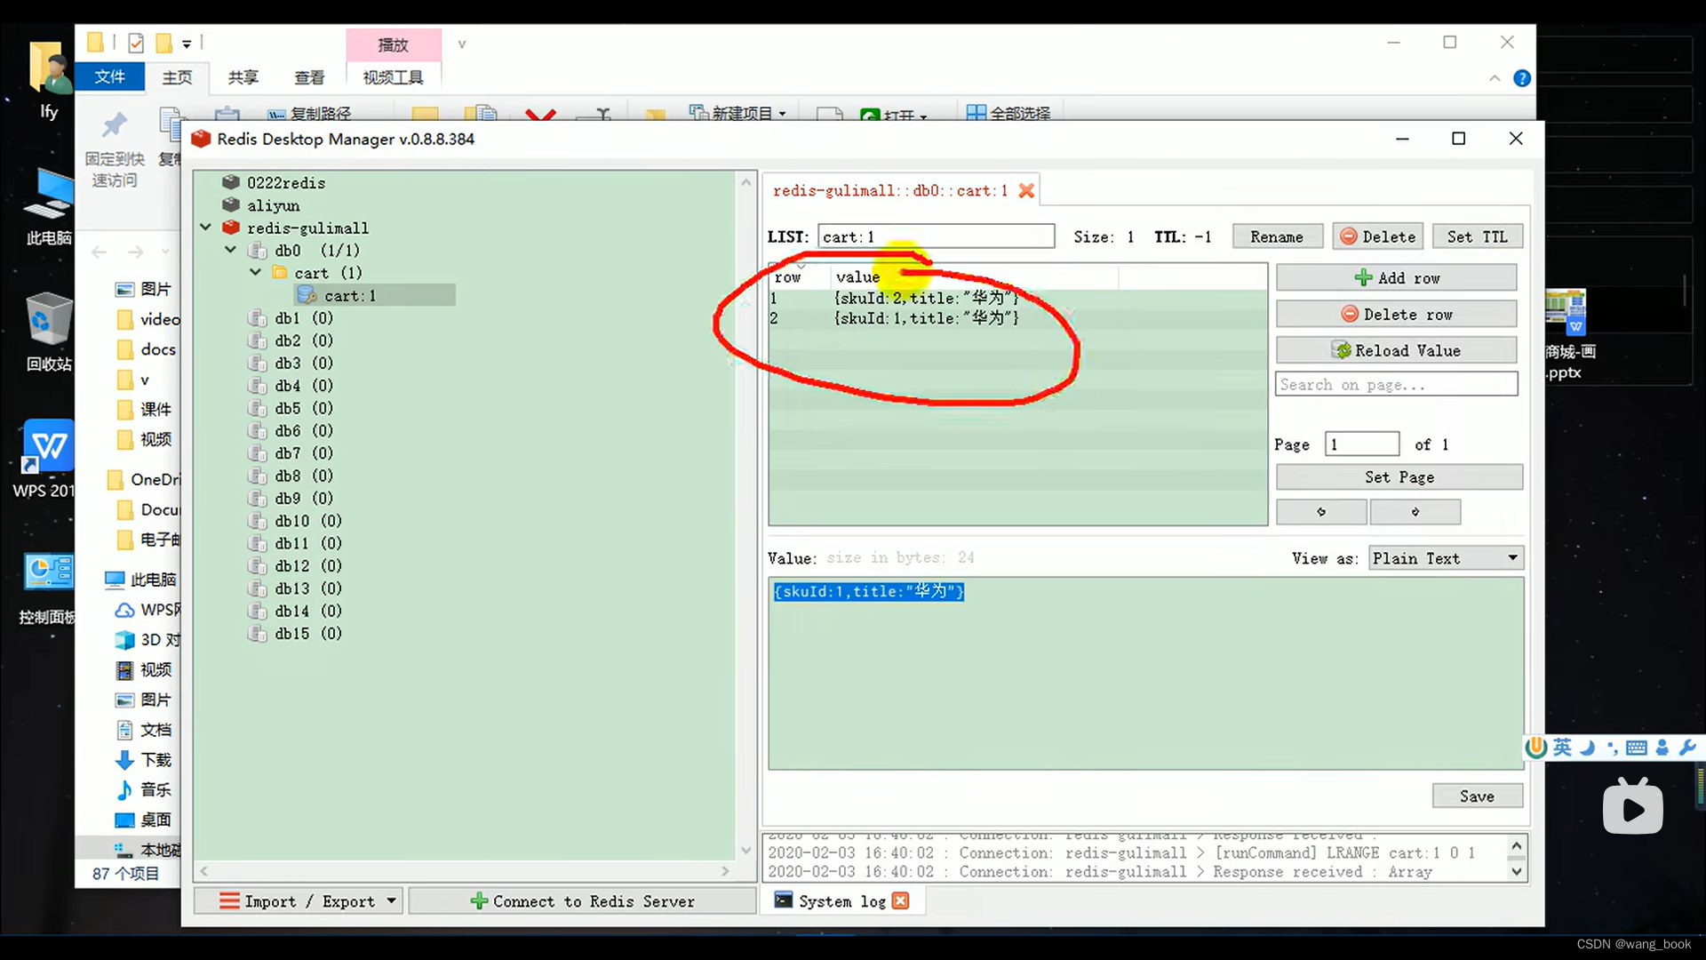
Task: Select the 0222redis server connection icon
Action: (x=231, y=182)
